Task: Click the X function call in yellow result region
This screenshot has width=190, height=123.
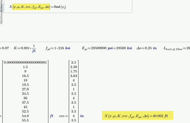Action: pyautogui.click(x=127, y=116)
